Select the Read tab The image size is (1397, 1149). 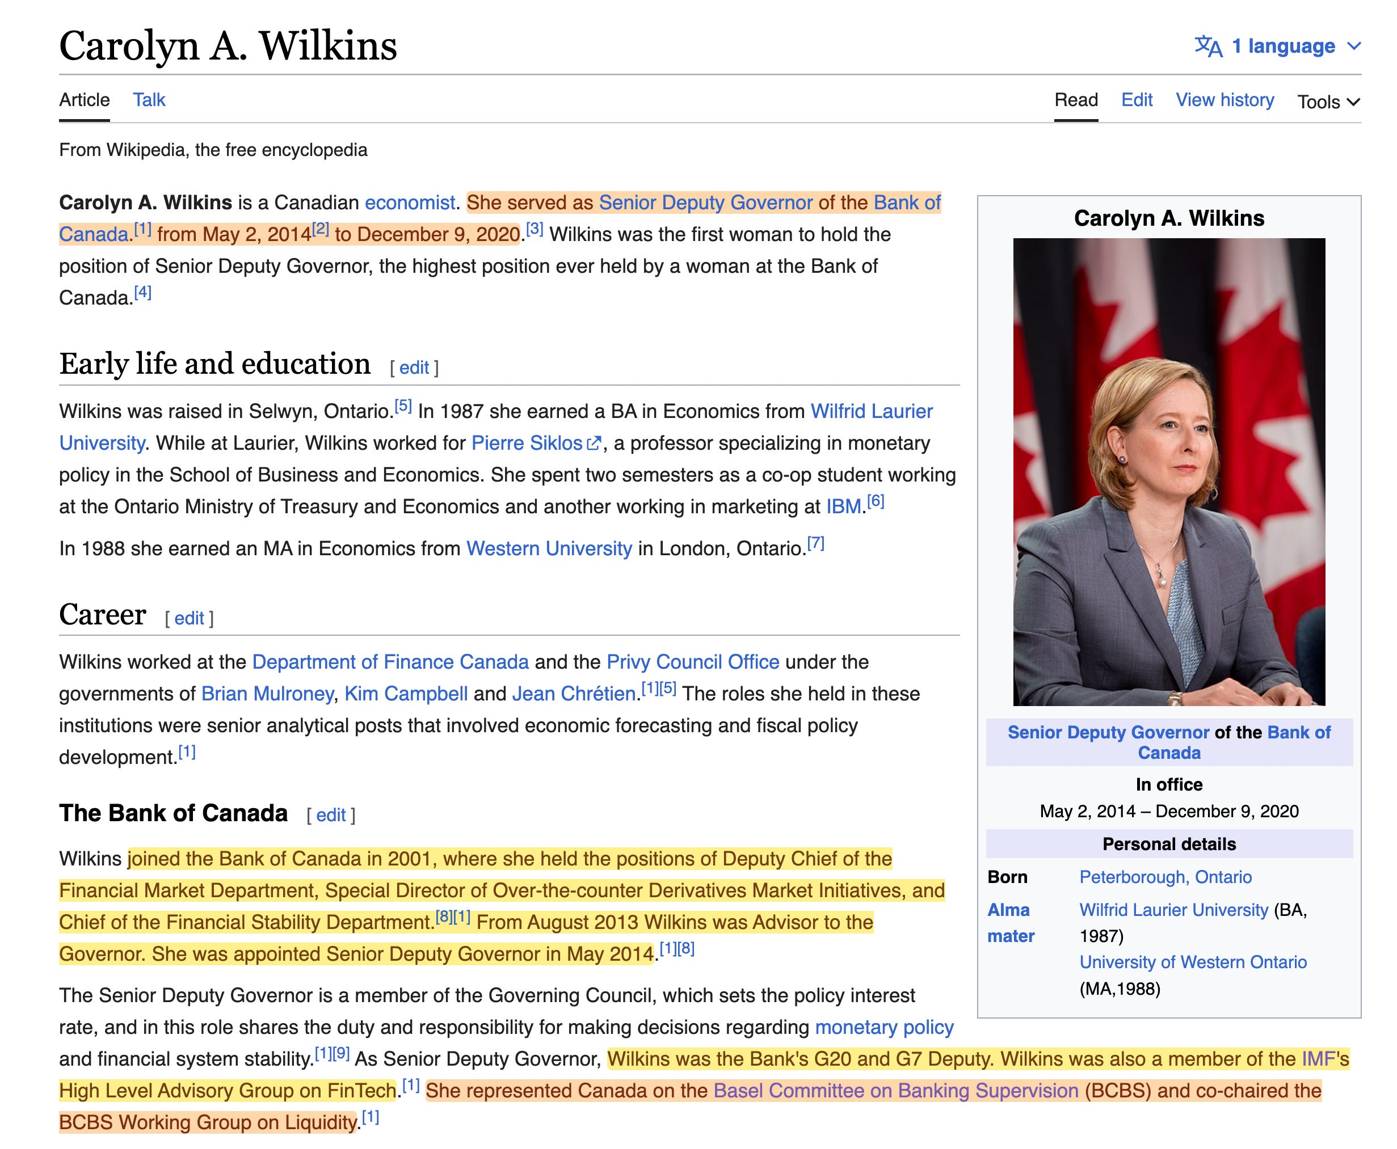coord(1076,100)
